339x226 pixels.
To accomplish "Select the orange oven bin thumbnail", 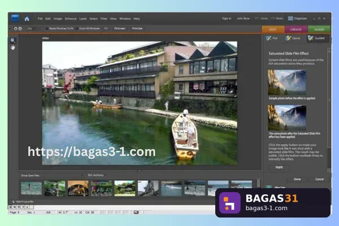I will click(x=78, y=188).
